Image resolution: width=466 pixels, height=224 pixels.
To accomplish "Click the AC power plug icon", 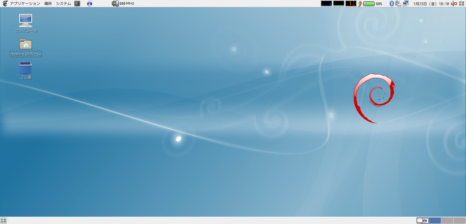I will tap(360, 3).
